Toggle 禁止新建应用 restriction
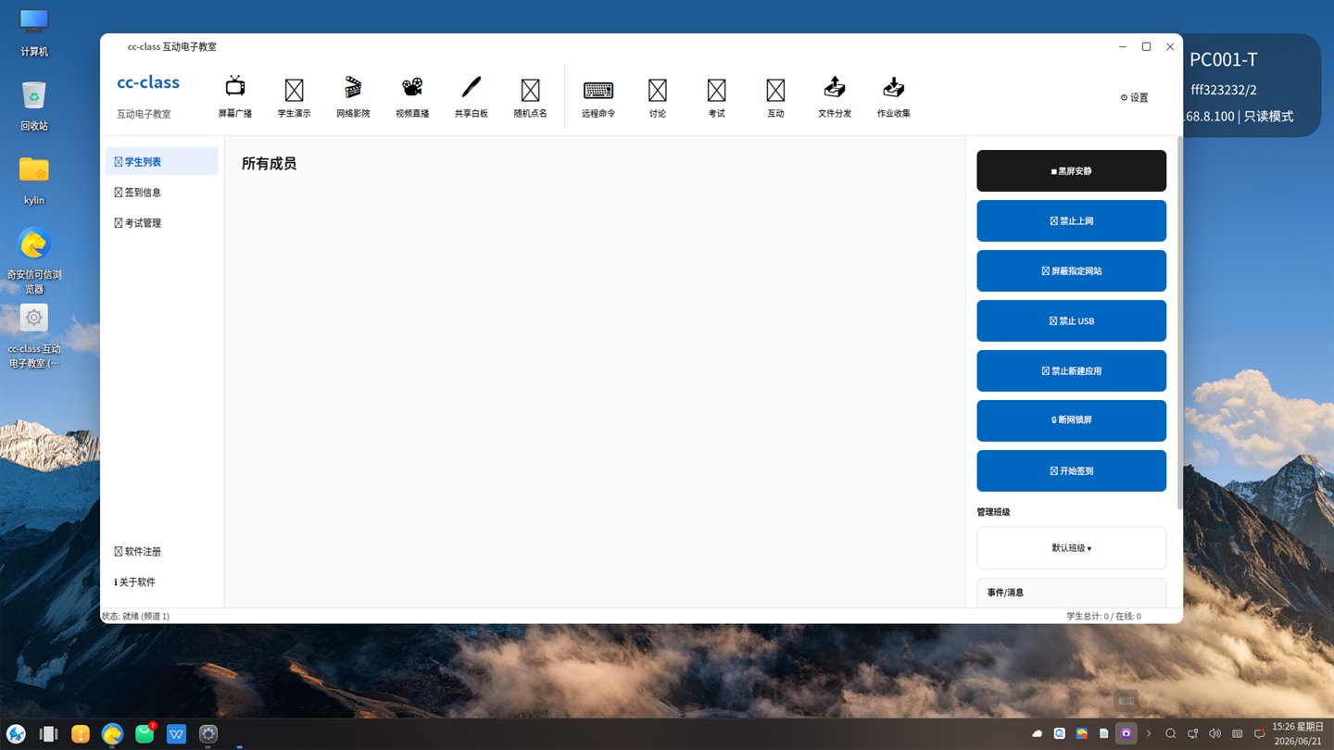The width and height of the screenshot is (1334, 750). coord(1072,371)
